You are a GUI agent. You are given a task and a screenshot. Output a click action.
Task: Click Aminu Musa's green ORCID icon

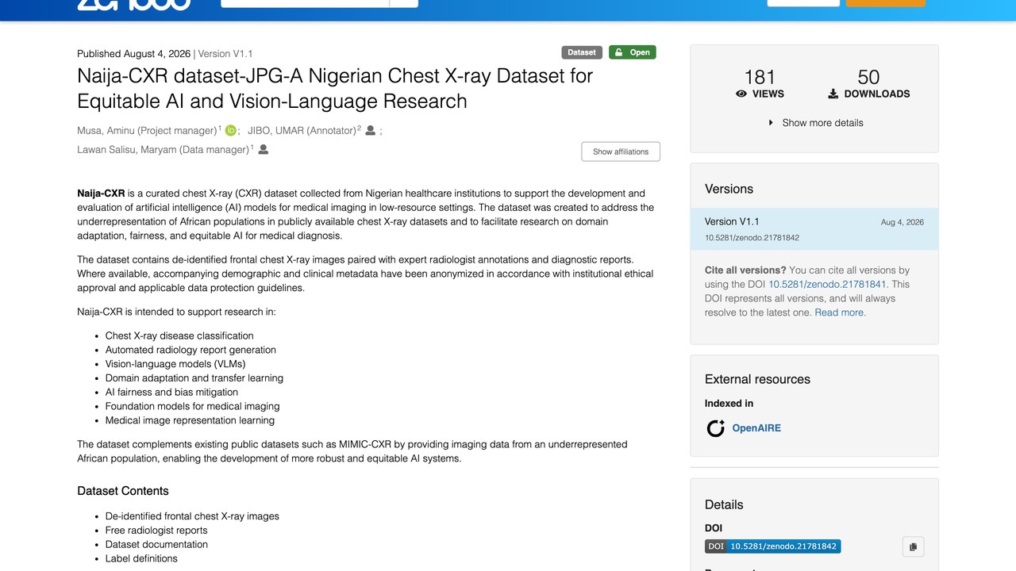point(231,131)
